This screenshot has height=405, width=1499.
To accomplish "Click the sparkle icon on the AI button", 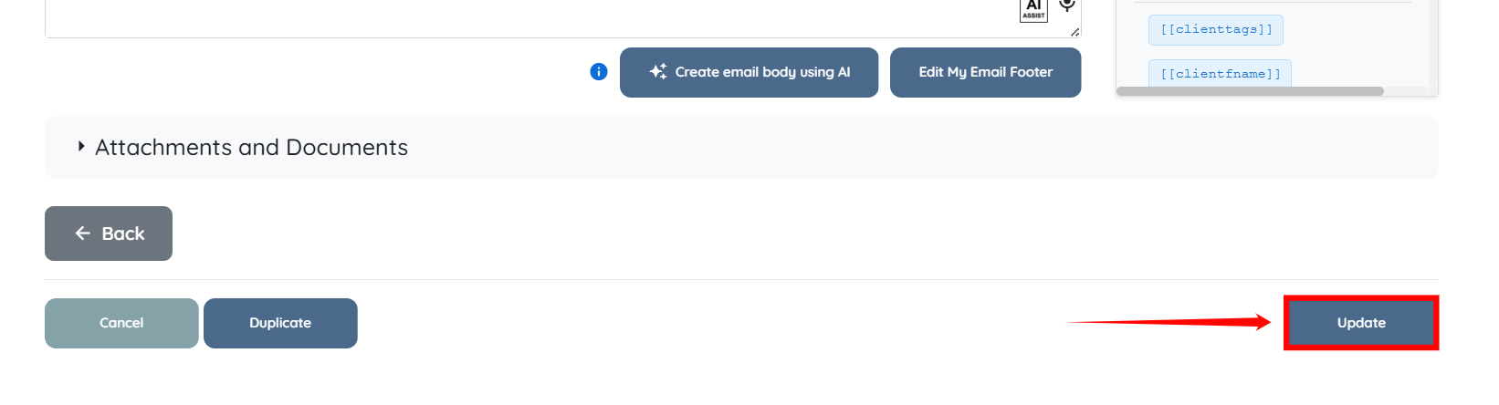I will click(658, 72).
